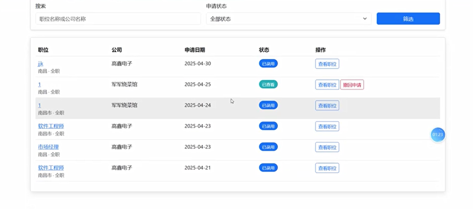Click 查看职位 on the highlighted 2025-04-24 row

click(x=327, y=105)
